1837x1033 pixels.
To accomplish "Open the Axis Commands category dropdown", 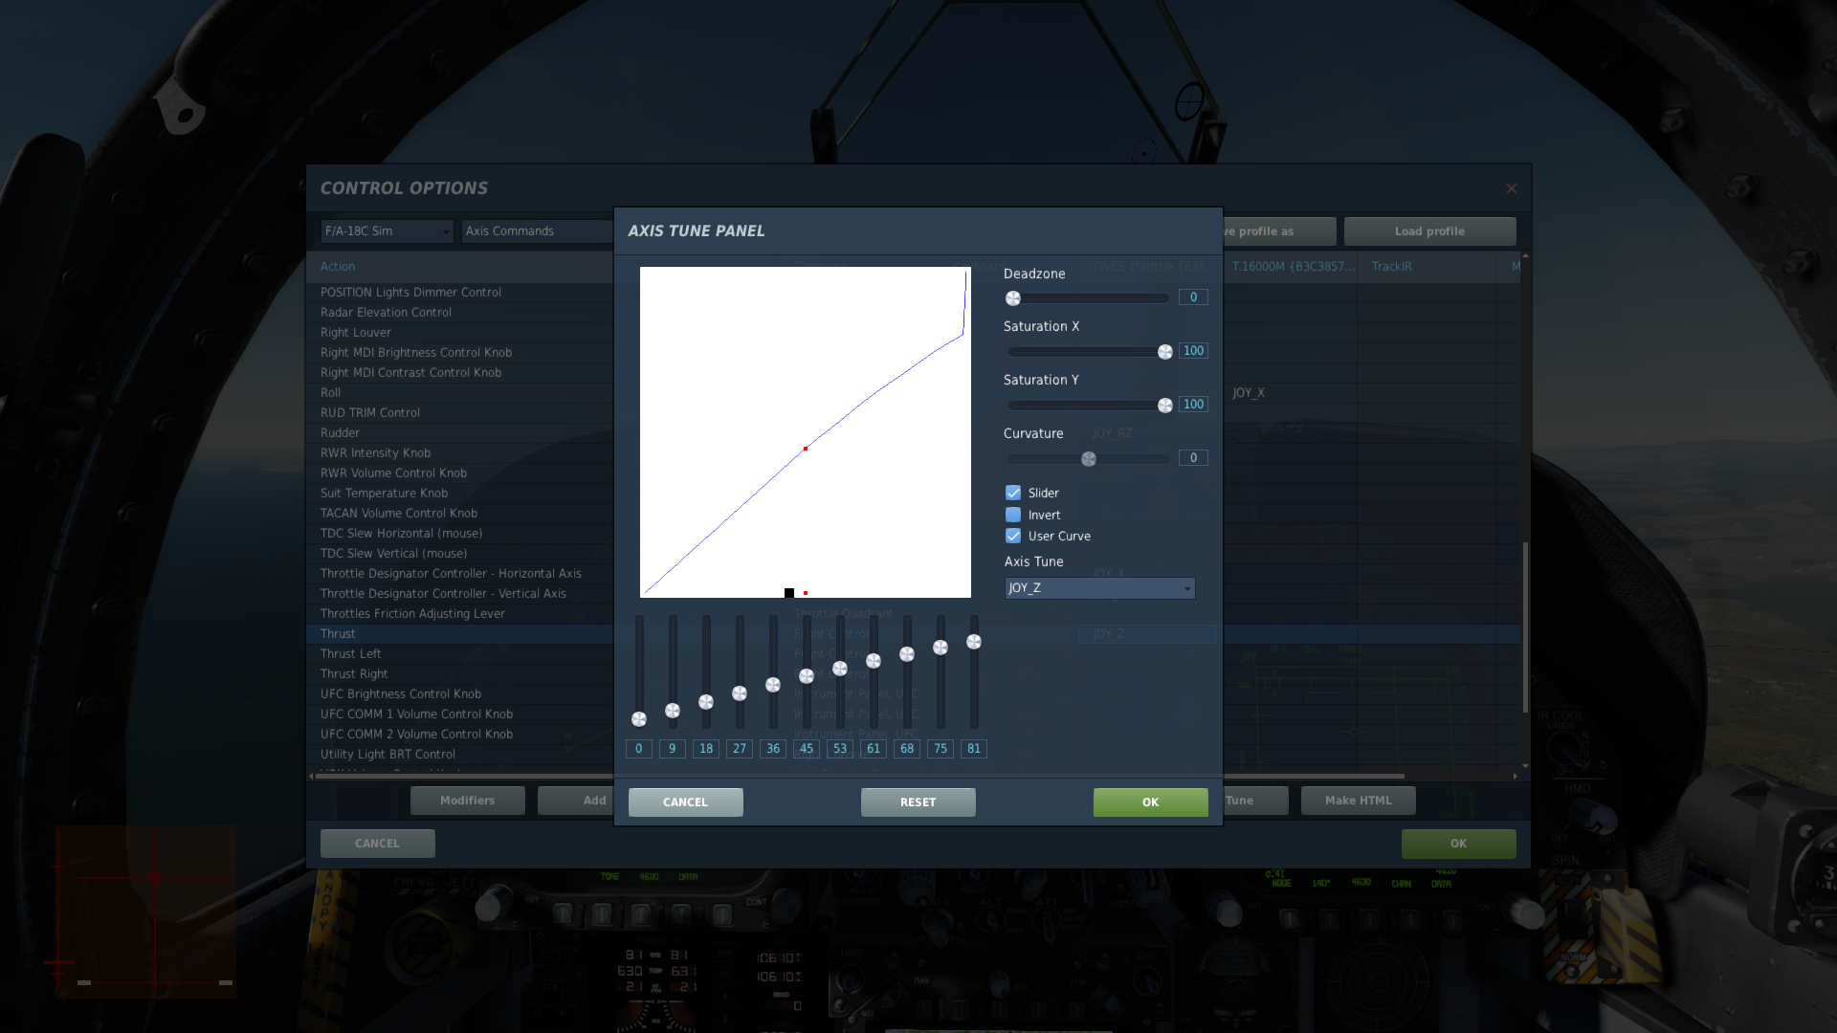I will coord(537,231).
